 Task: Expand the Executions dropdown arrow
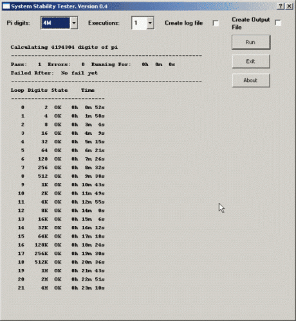(x=150, y=23)
